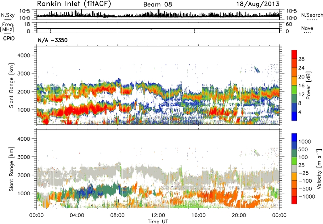The image size is (323, 224).
Task: Click the left '10^5' noise axis tick
Action: (25, 11)
